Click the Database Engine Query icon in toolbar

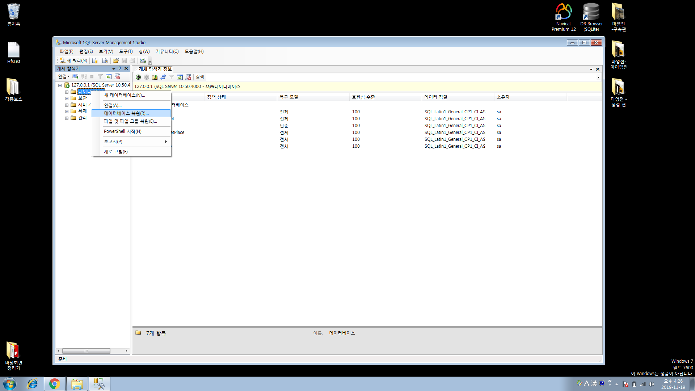[x=95, y=60]
